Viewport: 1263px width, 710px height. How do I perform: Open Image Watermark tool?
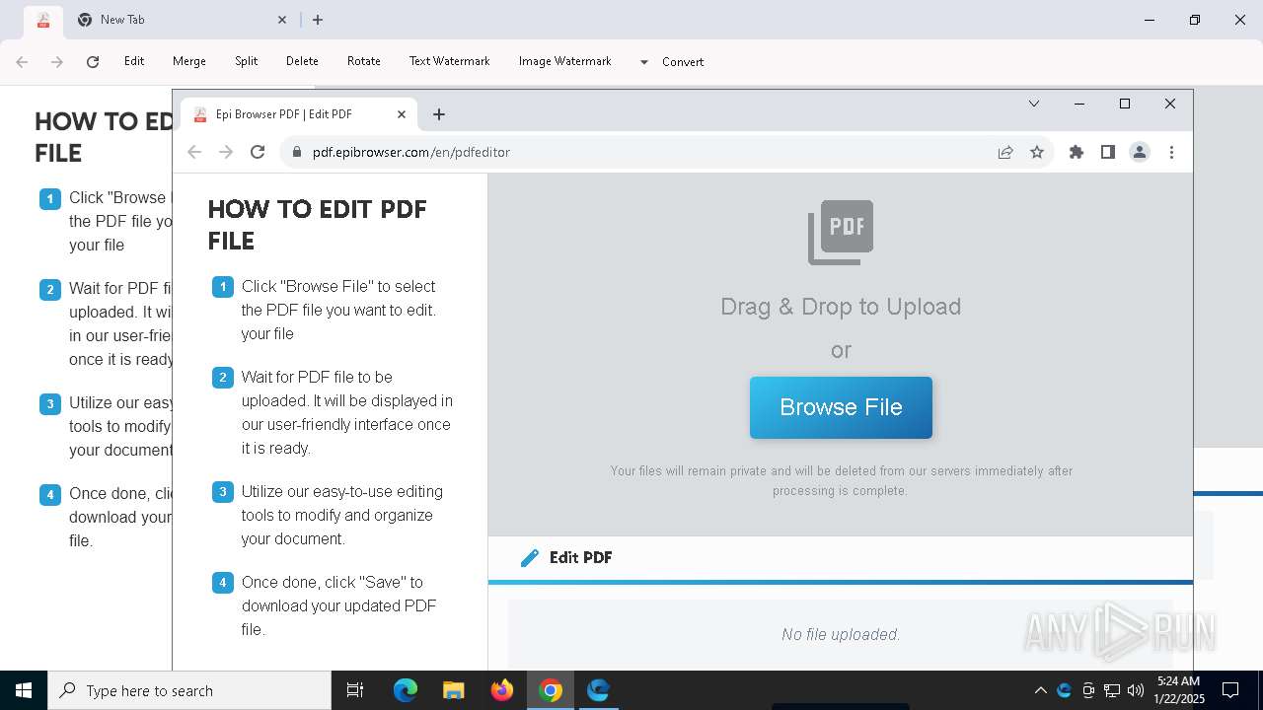coord(565,61)
